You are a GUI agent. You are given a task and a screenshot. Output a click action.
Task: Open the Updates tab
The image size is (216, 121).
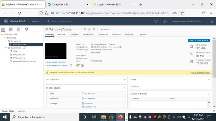(x=142, y=35)
